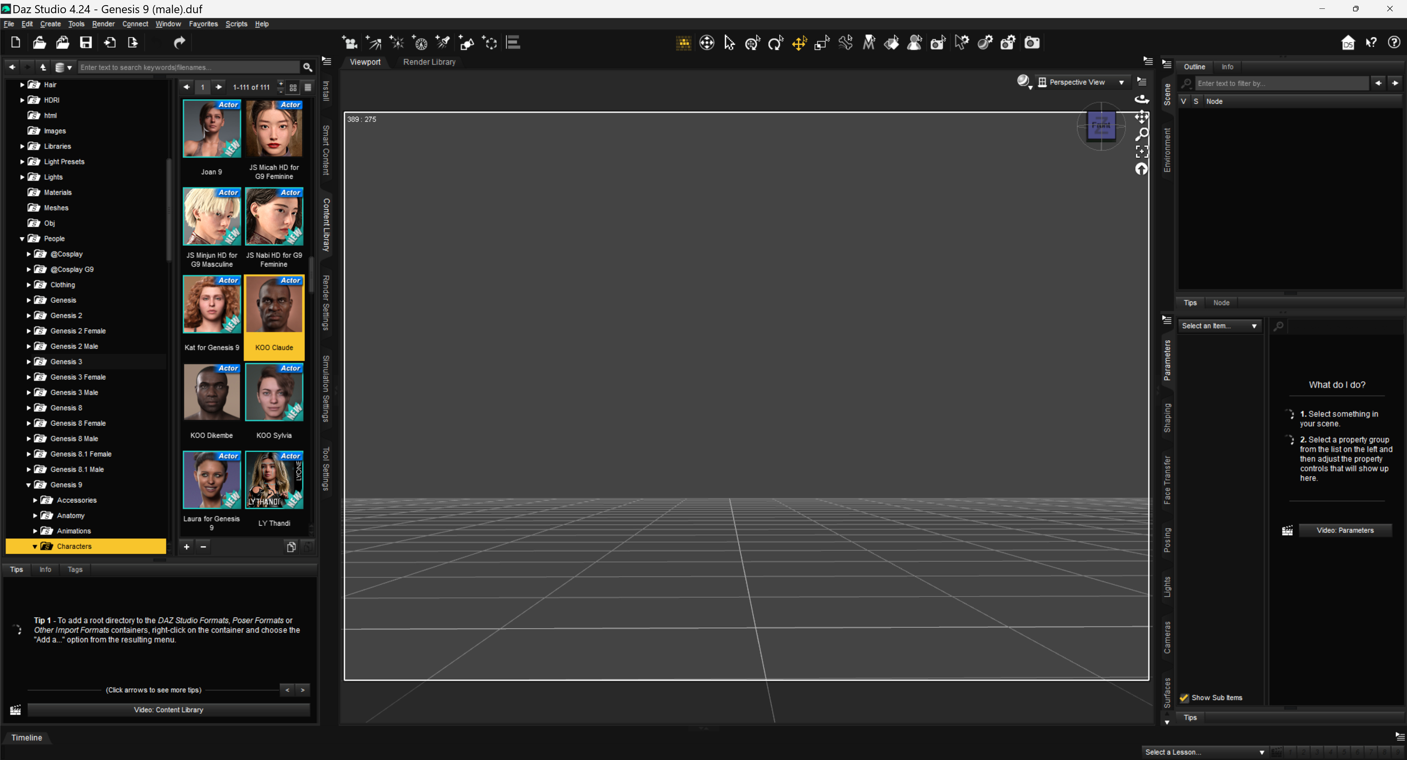Screen dimensions: 1407x760
Task: Switch to the Render Library tab
Action: tap(429, 62)
